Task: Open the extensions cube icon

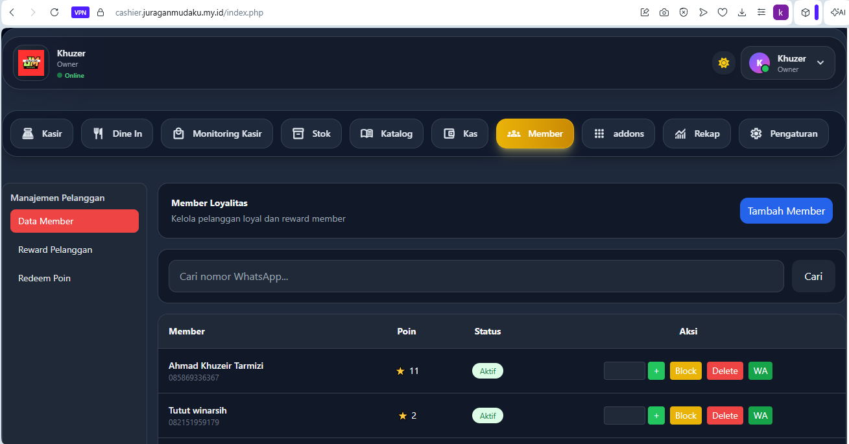Action: tap(805, 12)
